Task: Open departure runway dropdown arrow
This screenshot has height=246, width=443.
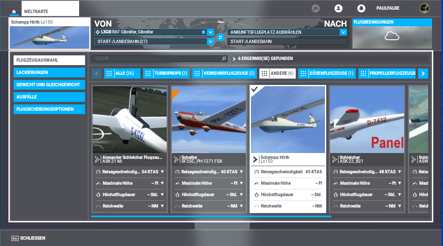Action: coord(210,42)
